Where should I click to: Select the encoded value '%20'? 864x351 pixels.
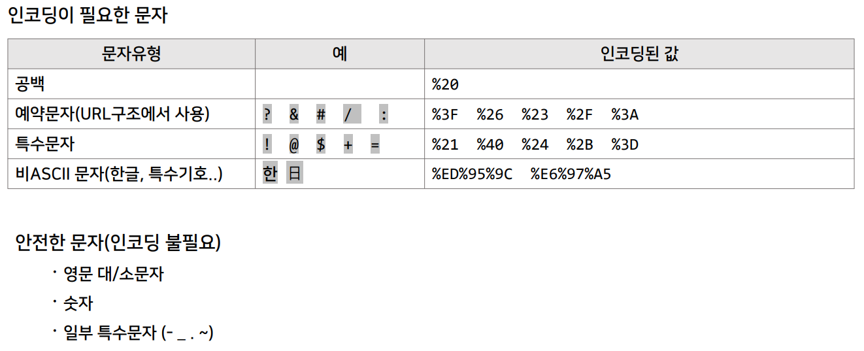tap(445, 84)
